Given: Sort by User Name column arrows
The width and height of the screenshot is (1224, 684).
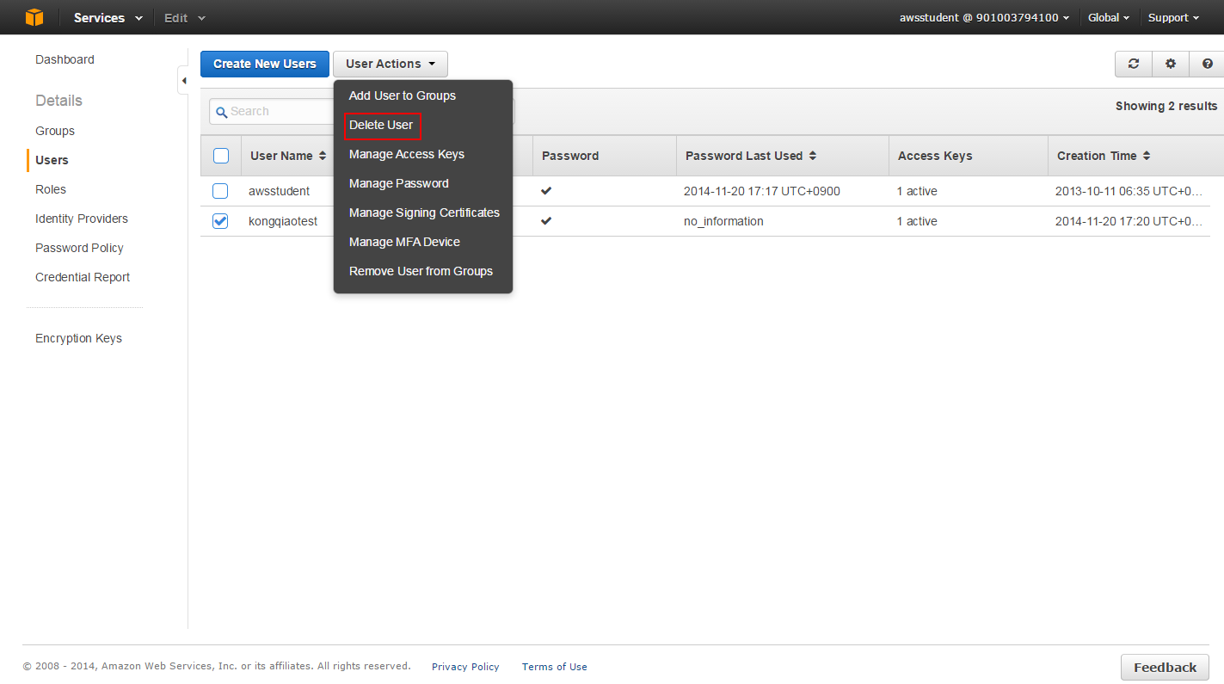Looking at the screenshot, I should [323, 156].
